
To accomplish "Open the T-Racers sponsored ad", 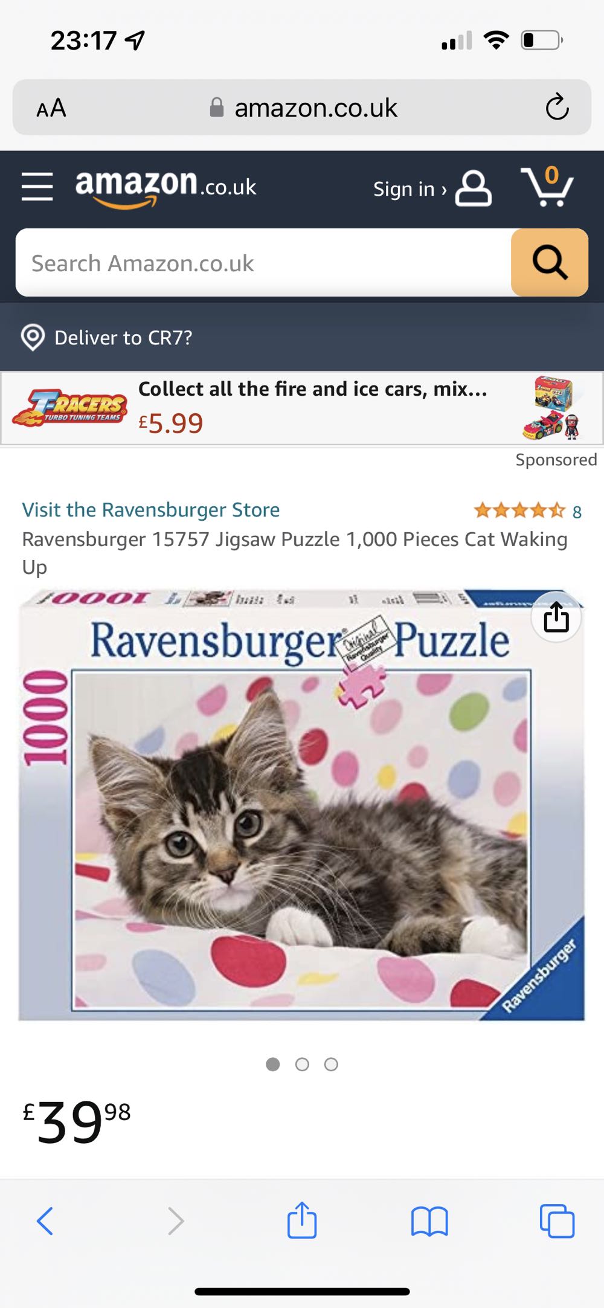I will (301, 408).
